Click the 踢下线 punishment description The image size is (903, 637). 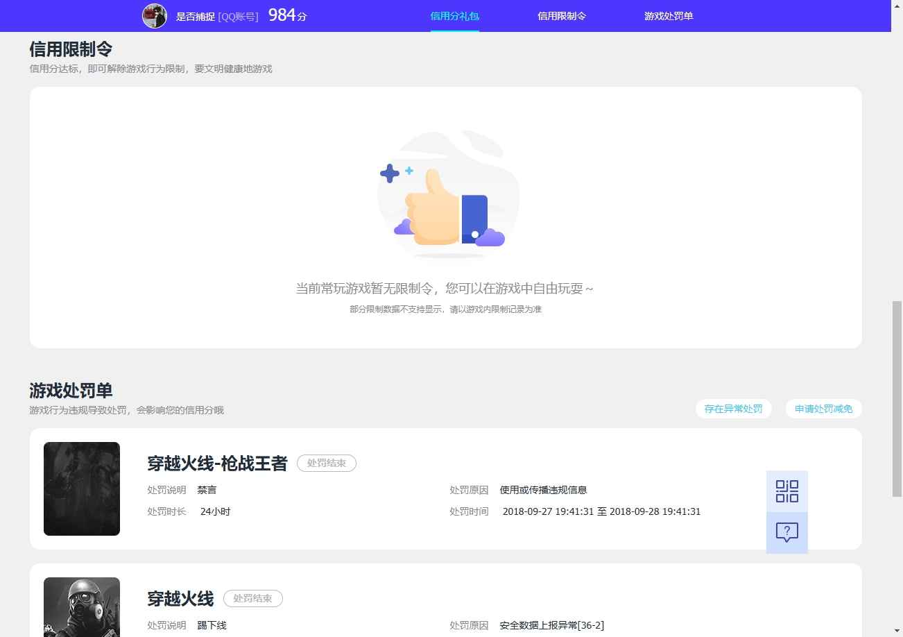[x=212, y=625]
